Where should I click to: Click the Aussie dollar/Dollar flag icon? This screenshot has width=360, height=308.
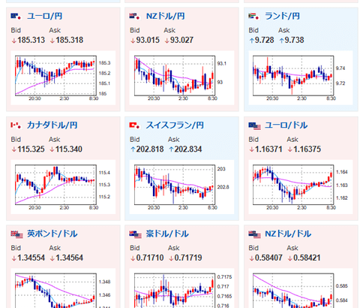[x=136, y=234]
